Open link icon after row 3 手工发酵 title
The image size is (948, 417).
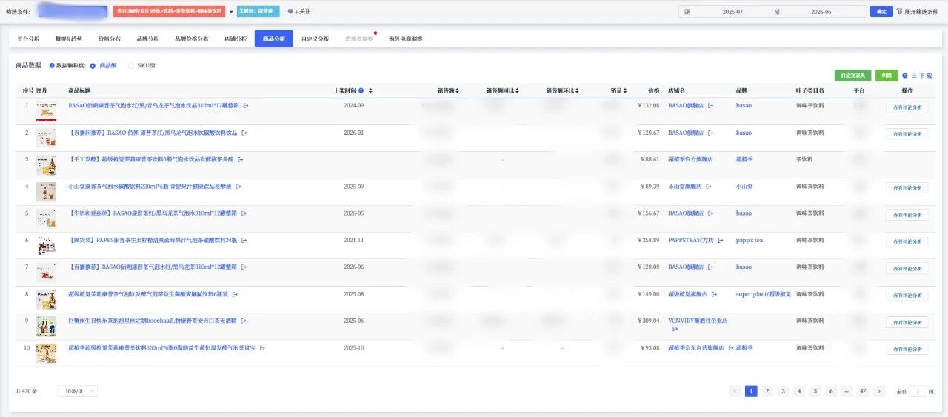(x=241, y=159)
